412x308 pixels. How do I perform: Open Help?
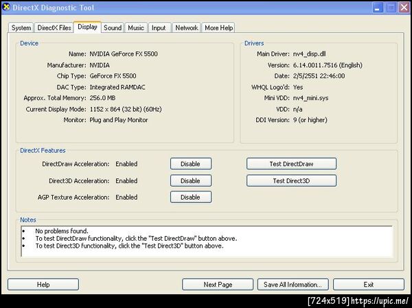pos(43,285)
